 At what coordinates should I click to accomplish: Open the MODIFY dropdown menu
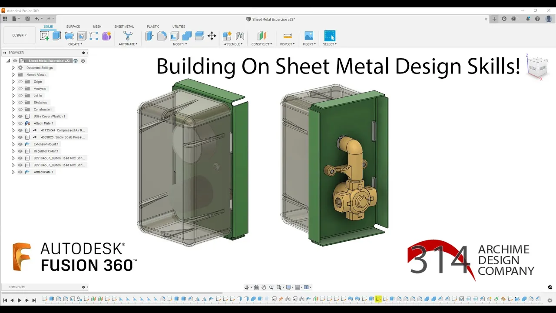(180, 44)
